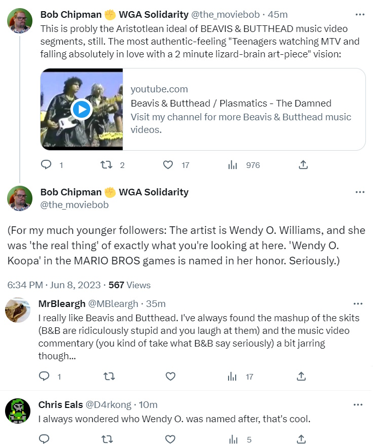
Task: Play the YouTube video preview
Action: tap(82, 109)
